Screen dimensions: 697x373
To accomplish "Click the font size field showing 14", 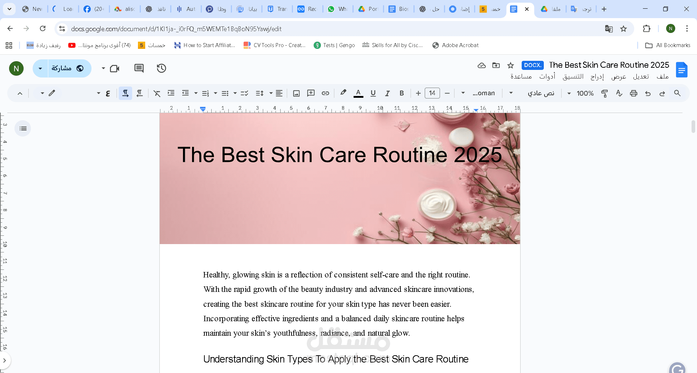I will click(x=432, y=93).
